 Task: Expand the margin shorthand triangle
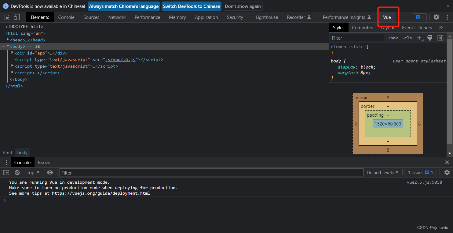358,73
